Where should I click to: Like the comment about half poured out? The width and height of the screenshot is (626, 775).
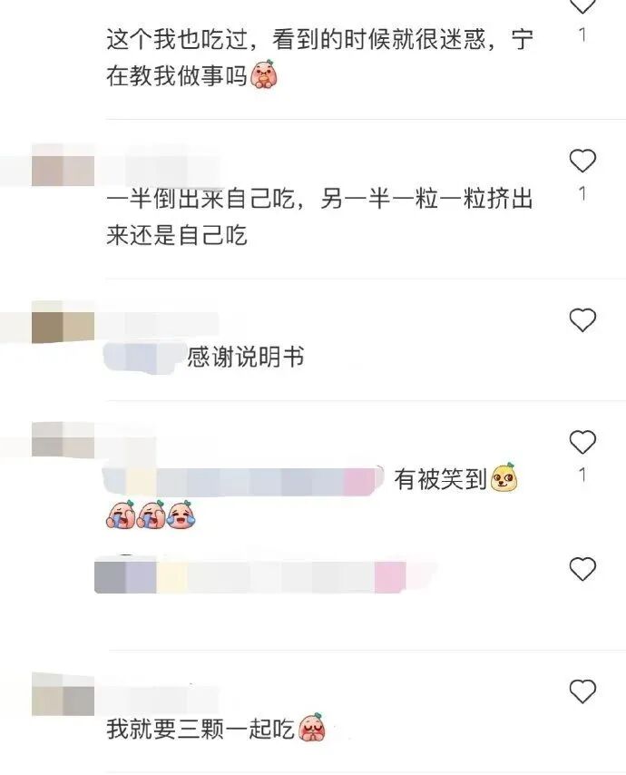click(582, 162)
